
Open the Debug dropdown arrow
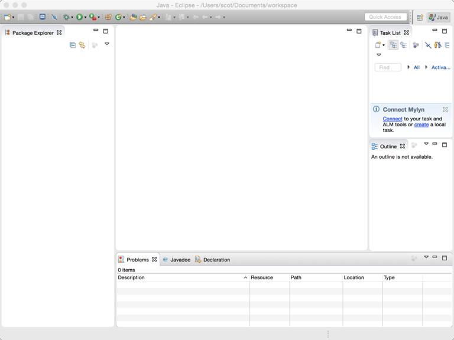[72, 18]
